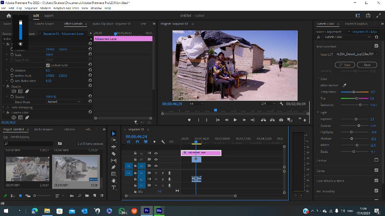Toggle the Creative section checkbox
This screenshot has height=216, width=385.
click(377, 160)
